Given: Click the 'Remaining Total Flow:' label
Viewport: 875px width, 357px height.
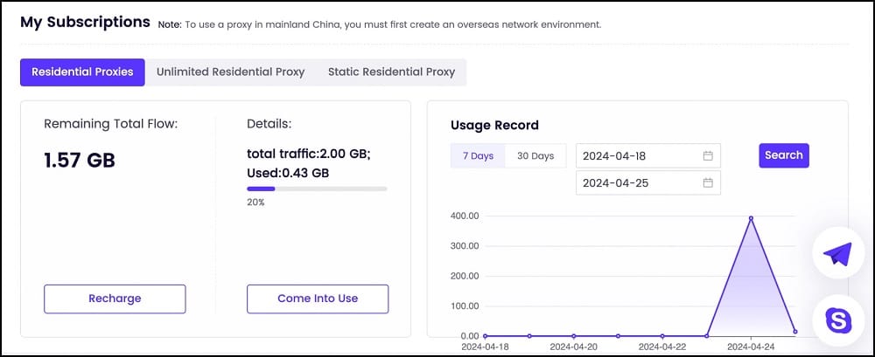Looking at the screenshot, I should pos(110,124).
